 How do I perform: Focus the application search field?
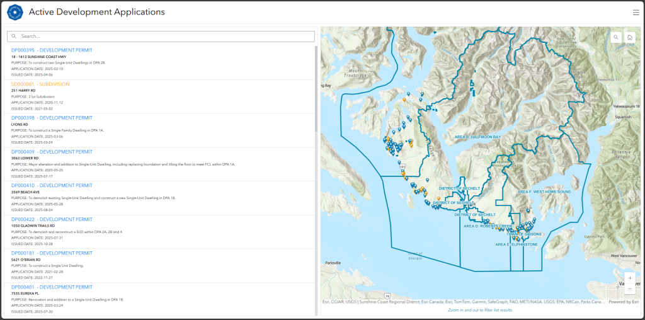click(x=164, y=37)
